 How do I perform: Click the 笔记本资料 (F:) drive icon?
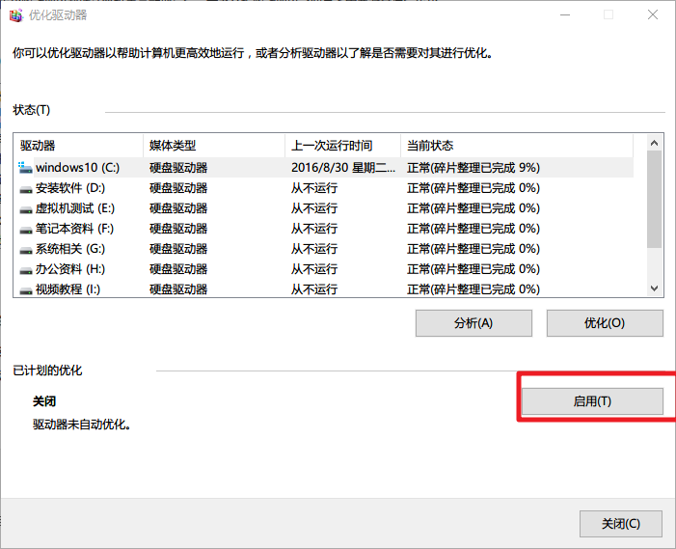click(x=26, y=229)
